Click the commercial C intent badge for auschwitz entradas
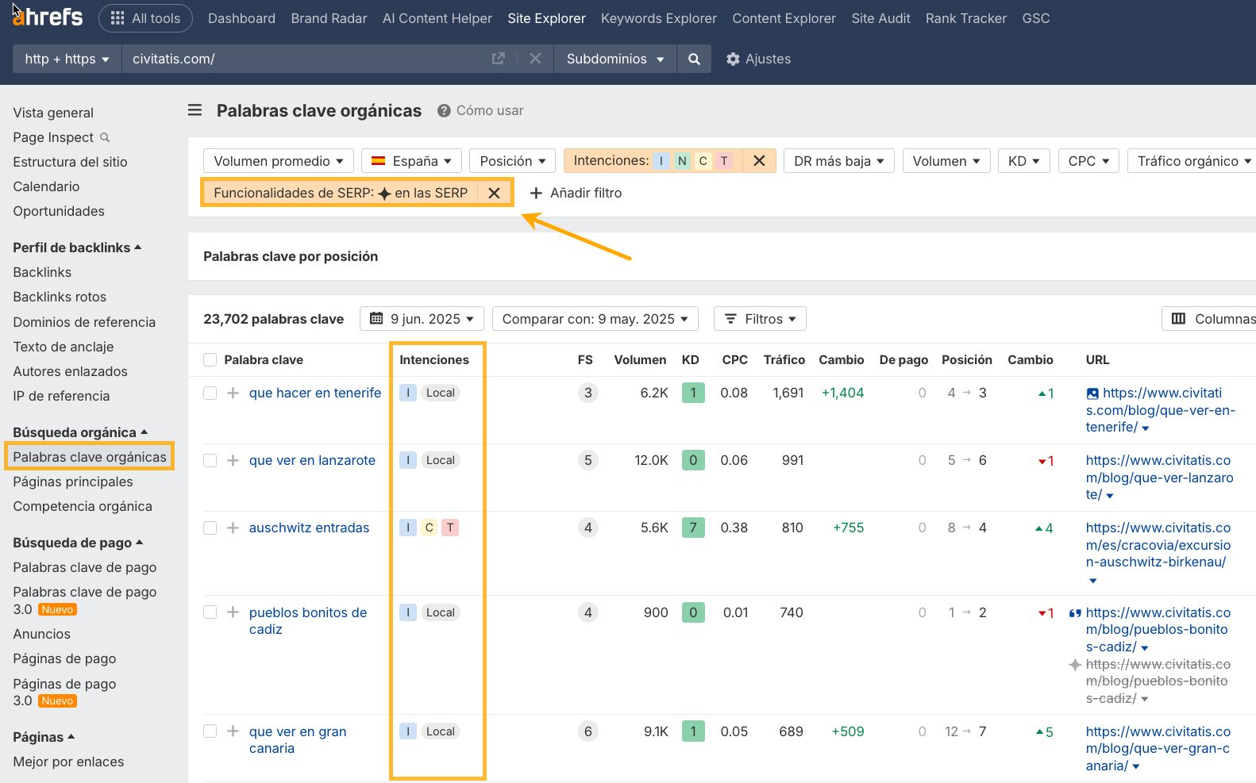The image size is (1256, 783). pyautogui.click(x=429, y=528)
